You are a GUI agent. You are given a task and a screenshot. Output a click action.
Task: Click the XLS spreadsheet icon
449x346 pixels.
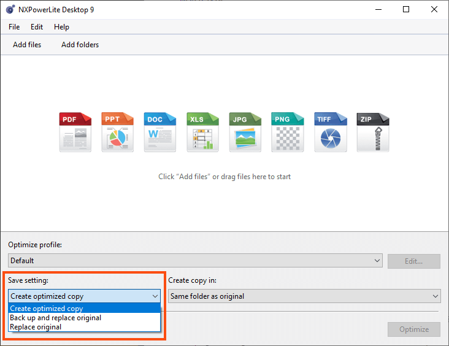tap(202, 132)
